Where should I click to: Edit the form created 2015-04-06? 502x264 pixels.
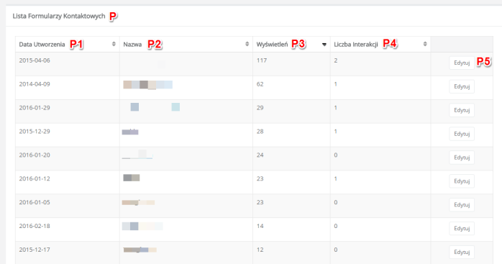(462, 63)
